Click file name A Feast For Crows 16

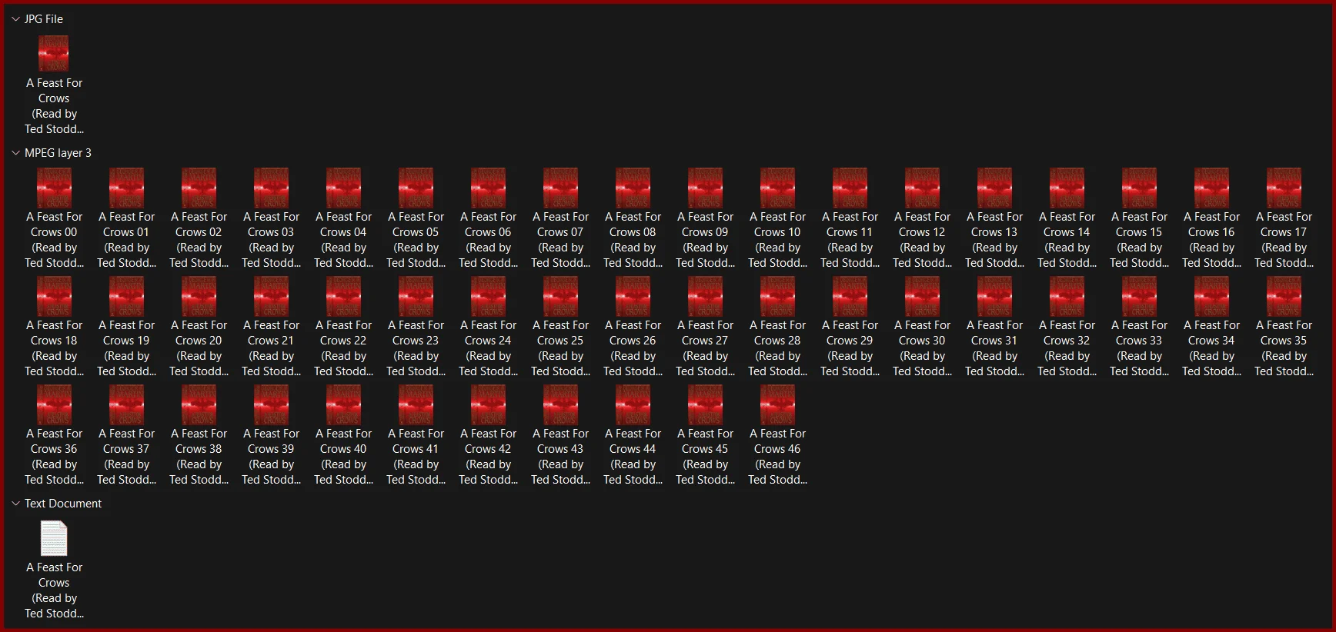[1211, 240]
